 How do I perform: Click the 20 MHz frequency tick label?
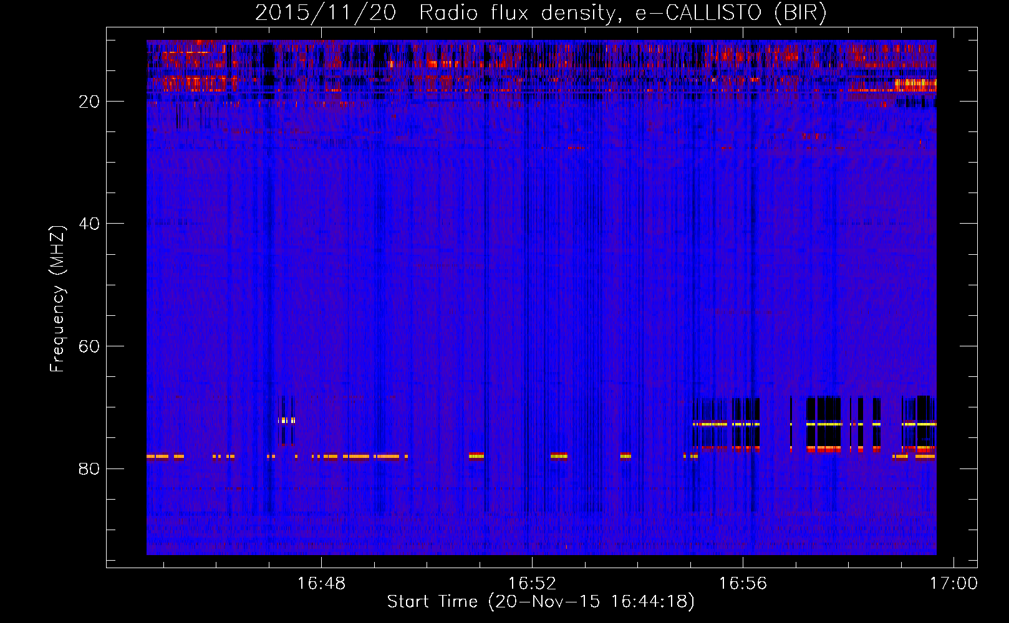[90, 101]
